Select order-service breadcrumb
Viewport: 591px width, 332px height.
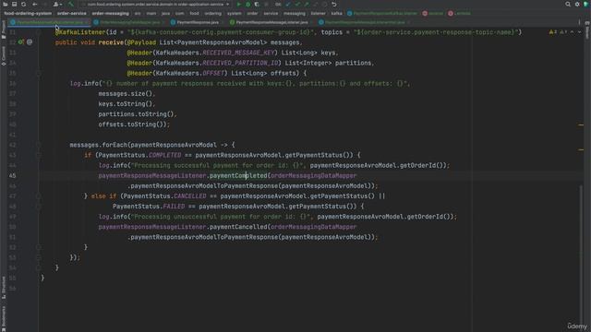coord(72,13)
